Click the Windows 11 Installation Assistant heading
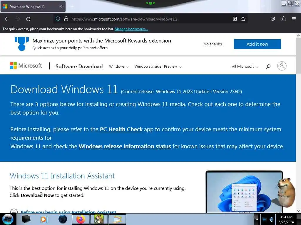This screenshot has width=301, height=225. [x=62, y=176]
